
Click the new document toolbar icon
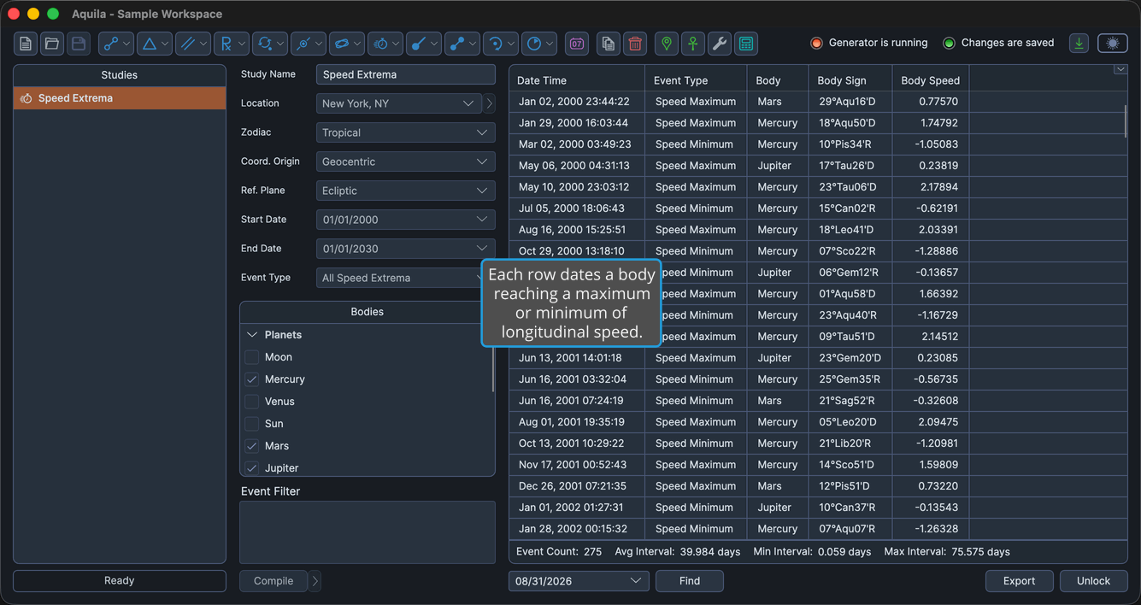point(26,44)
